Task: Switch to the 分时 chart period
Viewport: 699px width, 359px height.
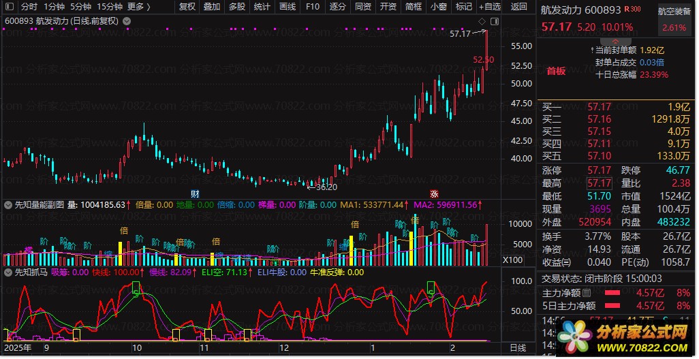Action: click(x=29, y=7)
